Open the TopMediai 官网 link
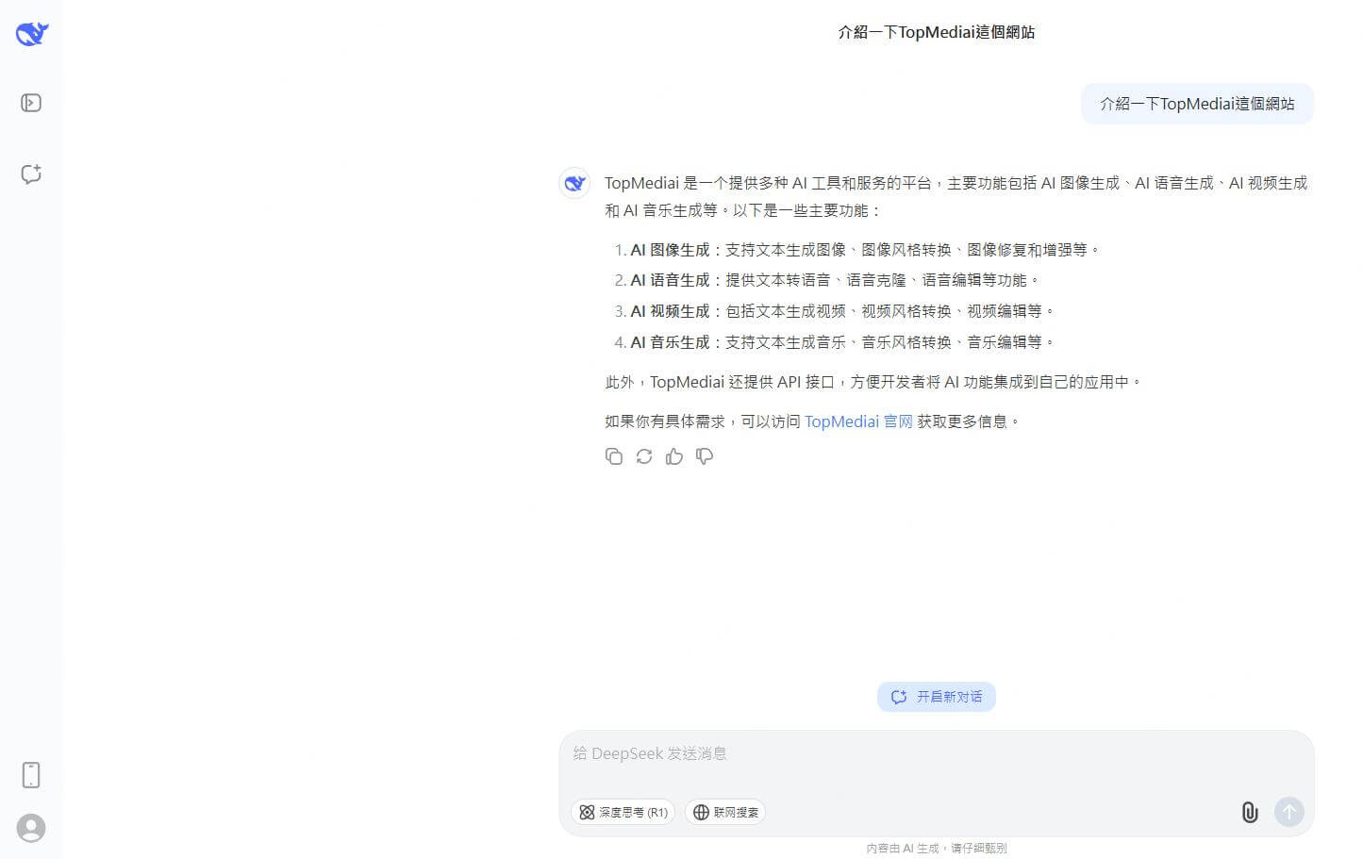Image resolution: width=1363 pixels, height=859 pixels. coord(858,421)
